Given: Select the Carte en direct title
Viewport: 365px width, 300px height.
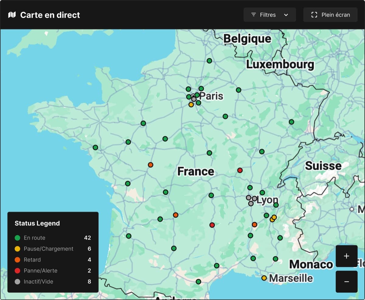Looking at the screenshot, I should pos(50,15).
